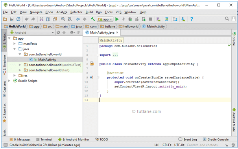Collapse the java folder node

pos(15,49)
